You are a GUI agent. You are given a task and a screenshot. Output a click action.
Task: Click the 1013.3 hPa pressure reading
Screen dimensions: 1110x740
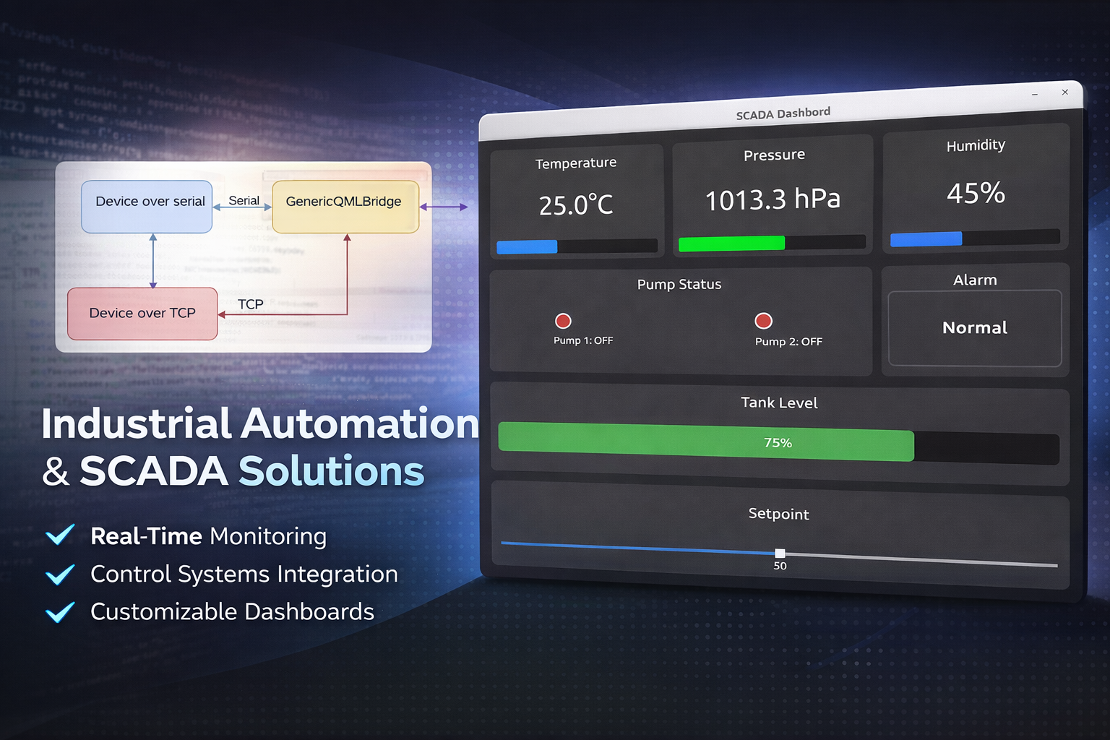[x=773, y=199]
